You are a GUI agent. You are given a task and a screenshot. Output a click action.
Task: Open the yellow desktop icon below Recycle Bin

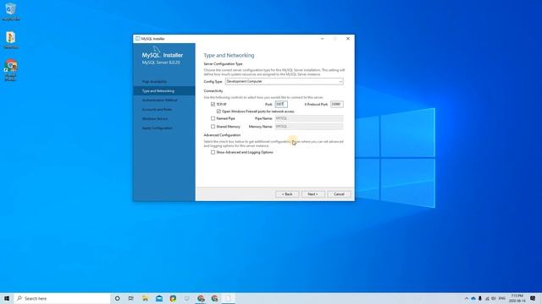pyautogui.click(x=11, y=40)
